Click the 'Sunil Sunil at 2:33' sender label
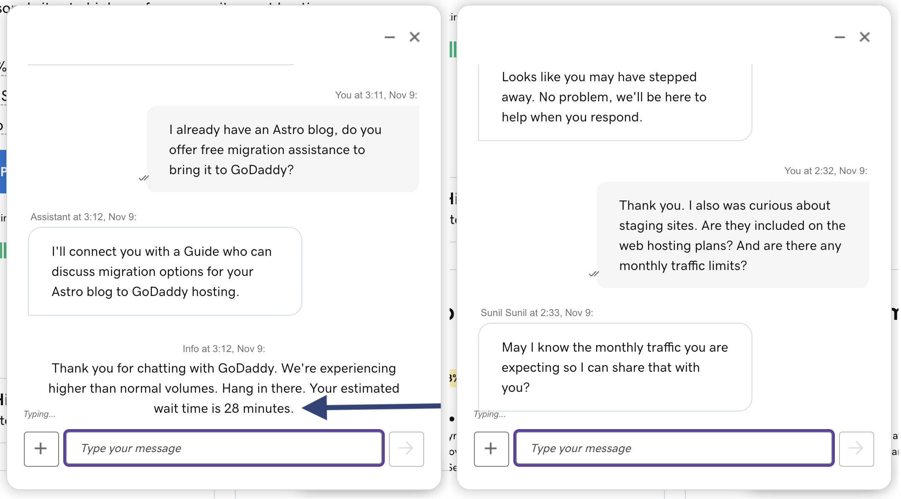901x499 pixels. [x=537, y=313]
